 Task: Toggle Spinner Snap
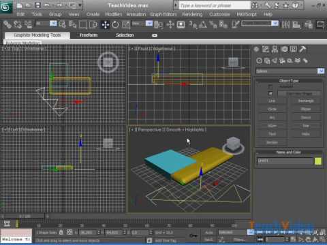(x=223, y=24)
